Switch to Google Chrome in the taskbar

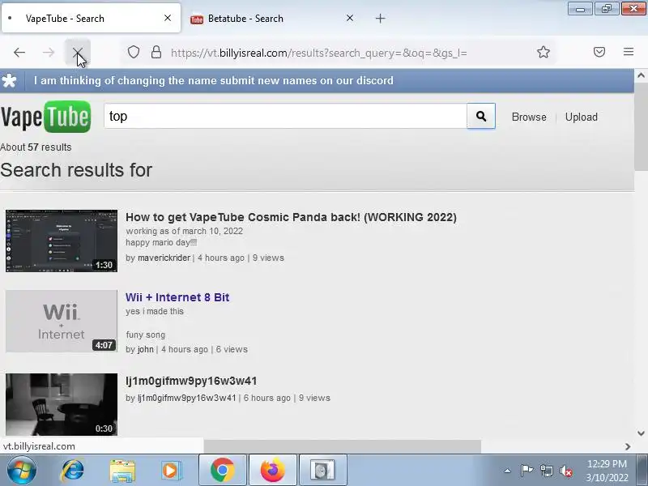pos(223,471)
